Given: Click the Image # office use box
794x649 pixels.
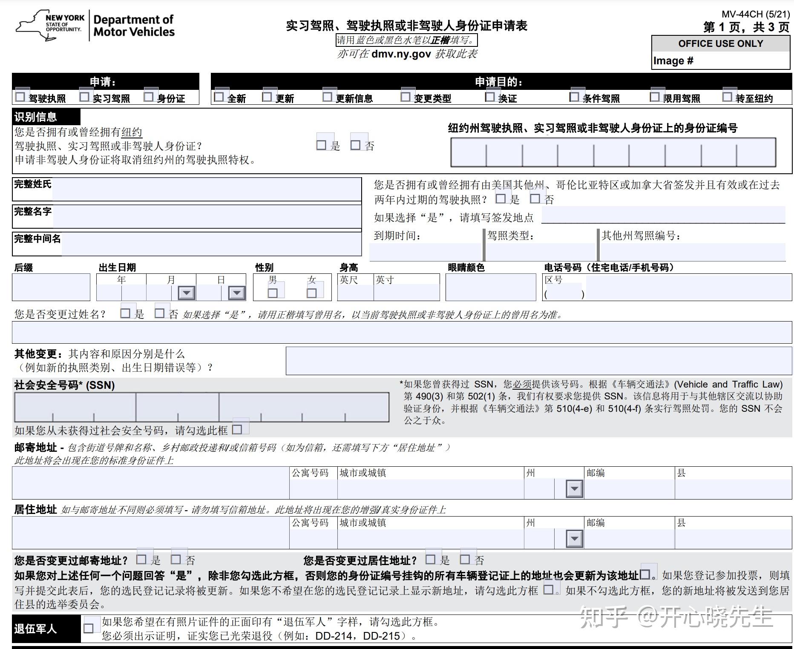Looking at the screenshot, I should [721, 61].
